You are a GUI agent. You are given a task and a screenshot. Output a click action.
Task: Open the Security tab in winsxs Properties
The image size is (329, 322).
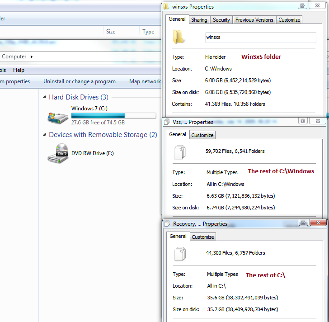click(221, 20)
